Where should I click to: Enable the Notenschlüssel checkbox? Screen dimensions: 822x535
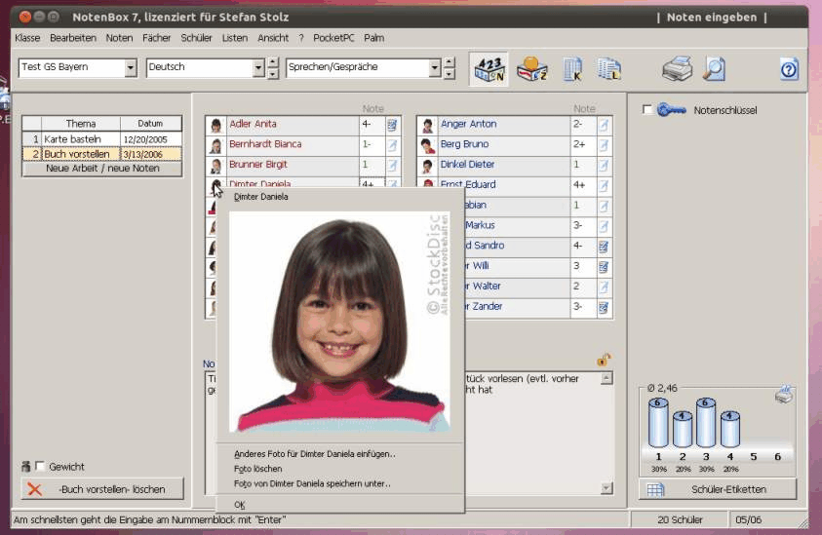tap(647, 110)
